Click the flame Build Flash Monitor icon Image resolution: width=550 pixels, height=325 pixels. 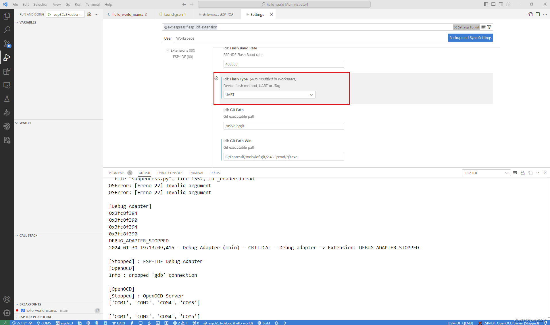(x=149, y=323)
